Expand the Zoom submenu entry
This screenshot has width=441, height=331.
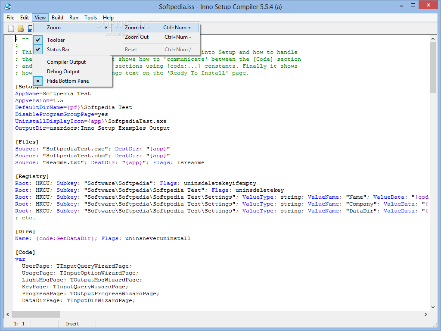72,28
